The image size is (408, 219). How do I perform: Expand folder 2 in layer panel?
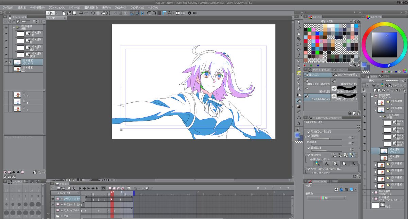[376, 172]
